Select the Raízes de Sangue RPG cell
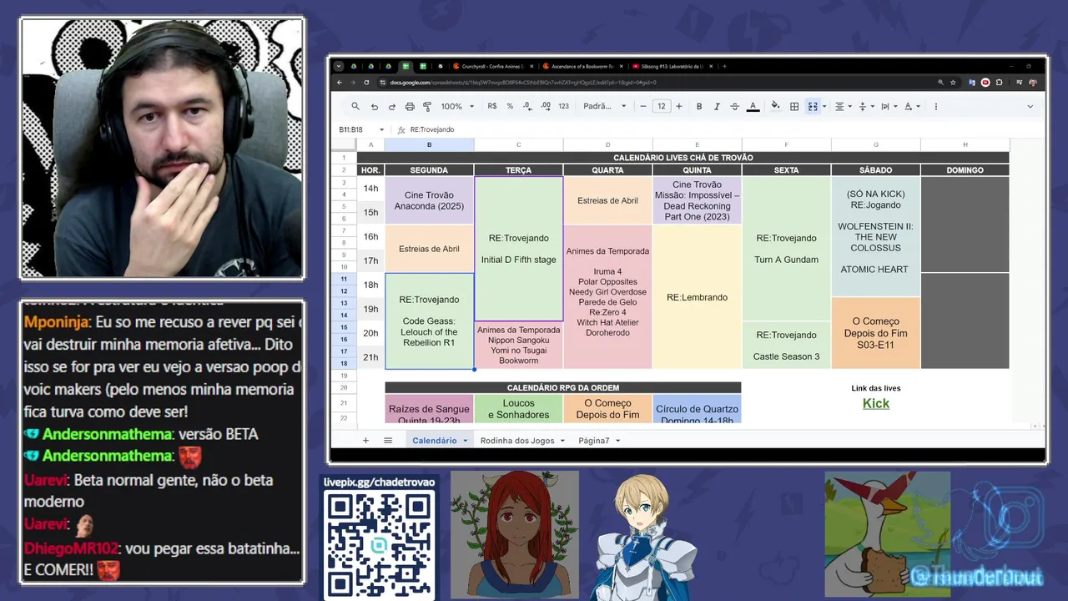1068x601 pixels. click(x=429, y=409)
